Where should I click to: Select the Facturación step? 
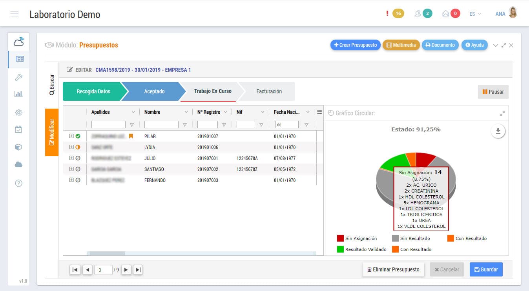(x=269, y=91)
